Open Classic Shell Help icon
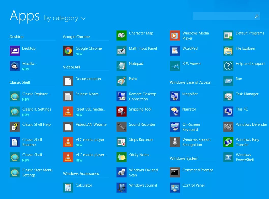This screenshot has height=199, width=269. (15, 127)
